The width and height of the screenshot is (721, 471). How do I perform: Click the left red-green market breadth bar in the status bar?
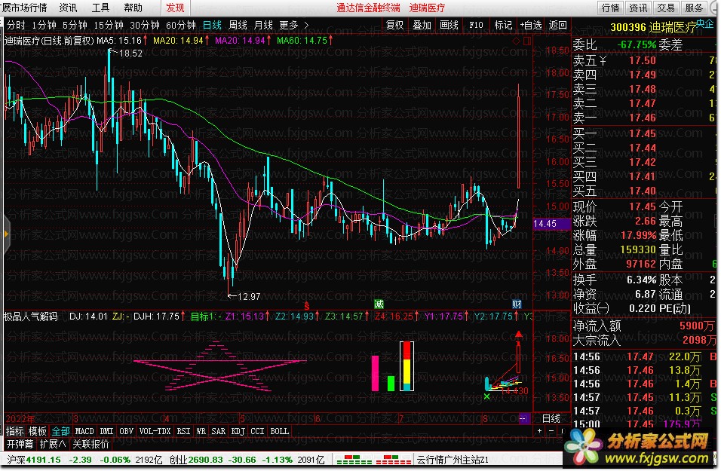354,460
